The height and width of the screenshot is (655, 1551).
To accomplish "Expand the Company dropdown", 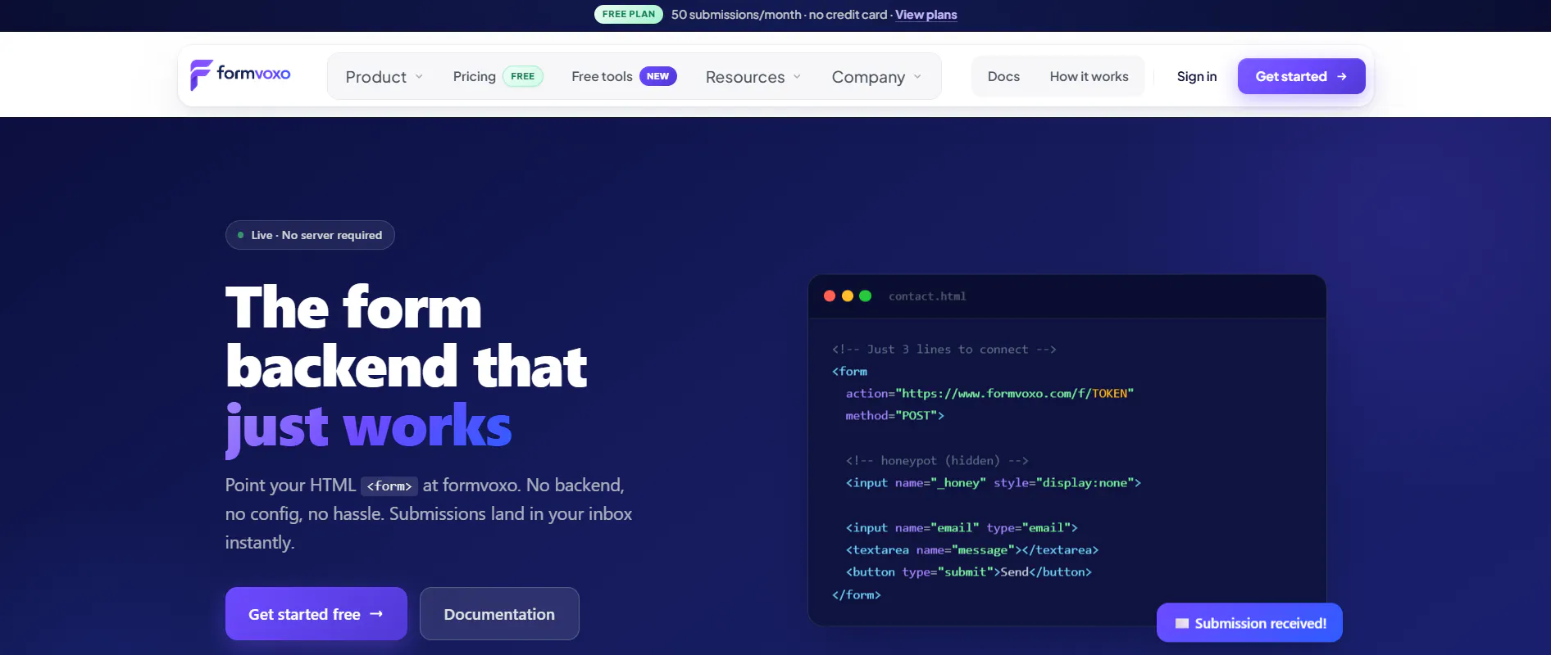I will [x=876, y=77].
